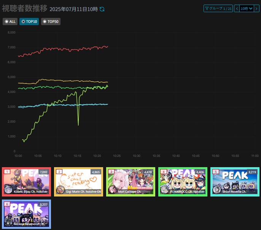Click rank 5 badge on Shiori Novella card

coord(215,171)
